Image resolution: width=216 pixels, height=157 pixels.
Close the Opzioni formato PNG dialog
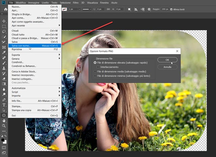coord(177,51)
